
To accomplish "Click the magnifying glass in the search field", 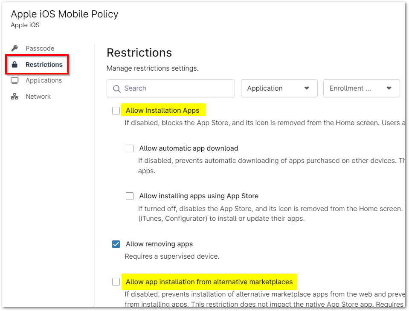I will (116, 88).
